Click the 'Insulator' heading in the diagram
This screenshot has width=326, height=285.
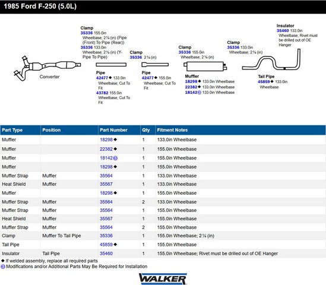coord(285,26)
